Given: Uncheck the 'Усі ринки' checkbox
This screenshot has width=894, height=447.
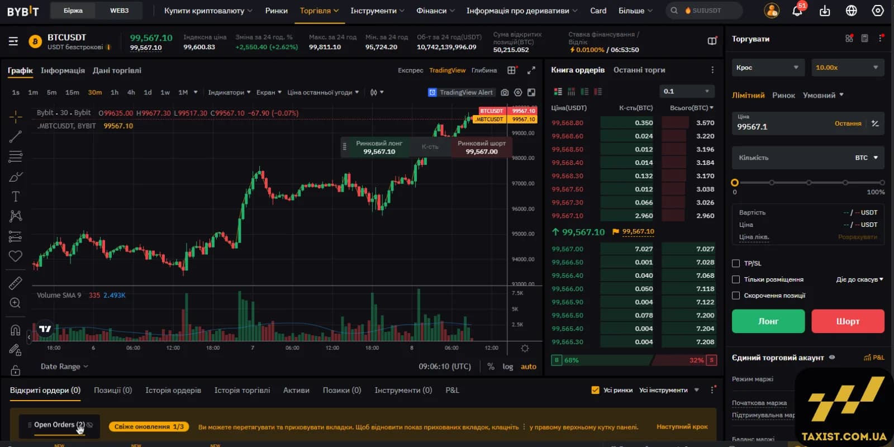Looking at the screenshot, I should point(595,390).
